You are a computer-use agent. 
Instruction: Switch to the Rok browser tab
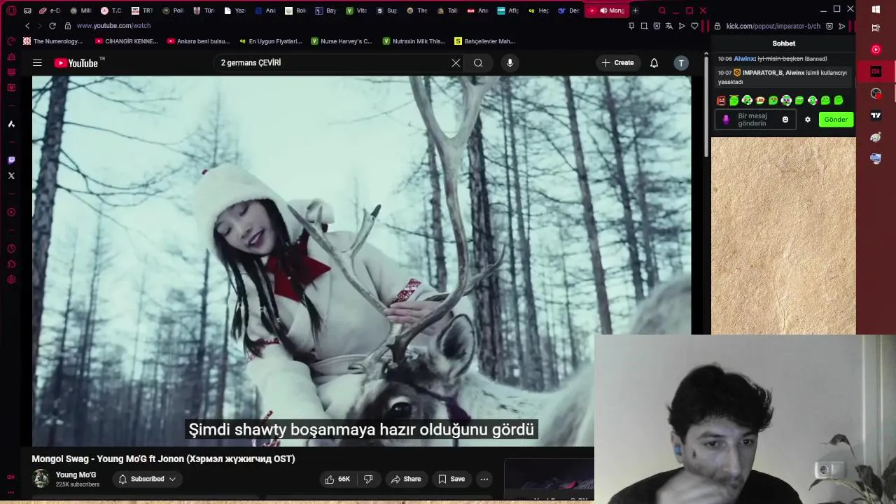295,10
